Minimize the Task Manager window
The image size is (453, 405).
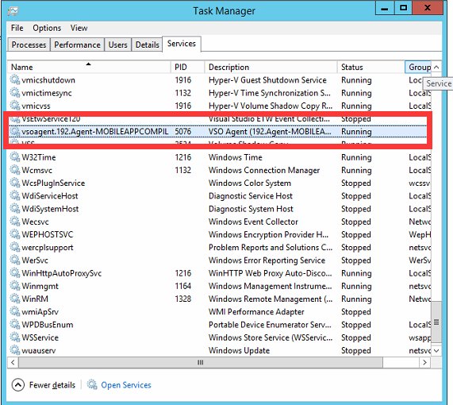click(x=385, y=8)
